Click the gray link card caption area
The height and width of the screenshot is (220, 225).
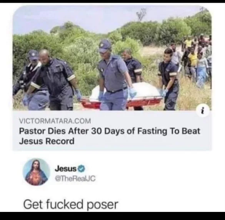[112, 131]
